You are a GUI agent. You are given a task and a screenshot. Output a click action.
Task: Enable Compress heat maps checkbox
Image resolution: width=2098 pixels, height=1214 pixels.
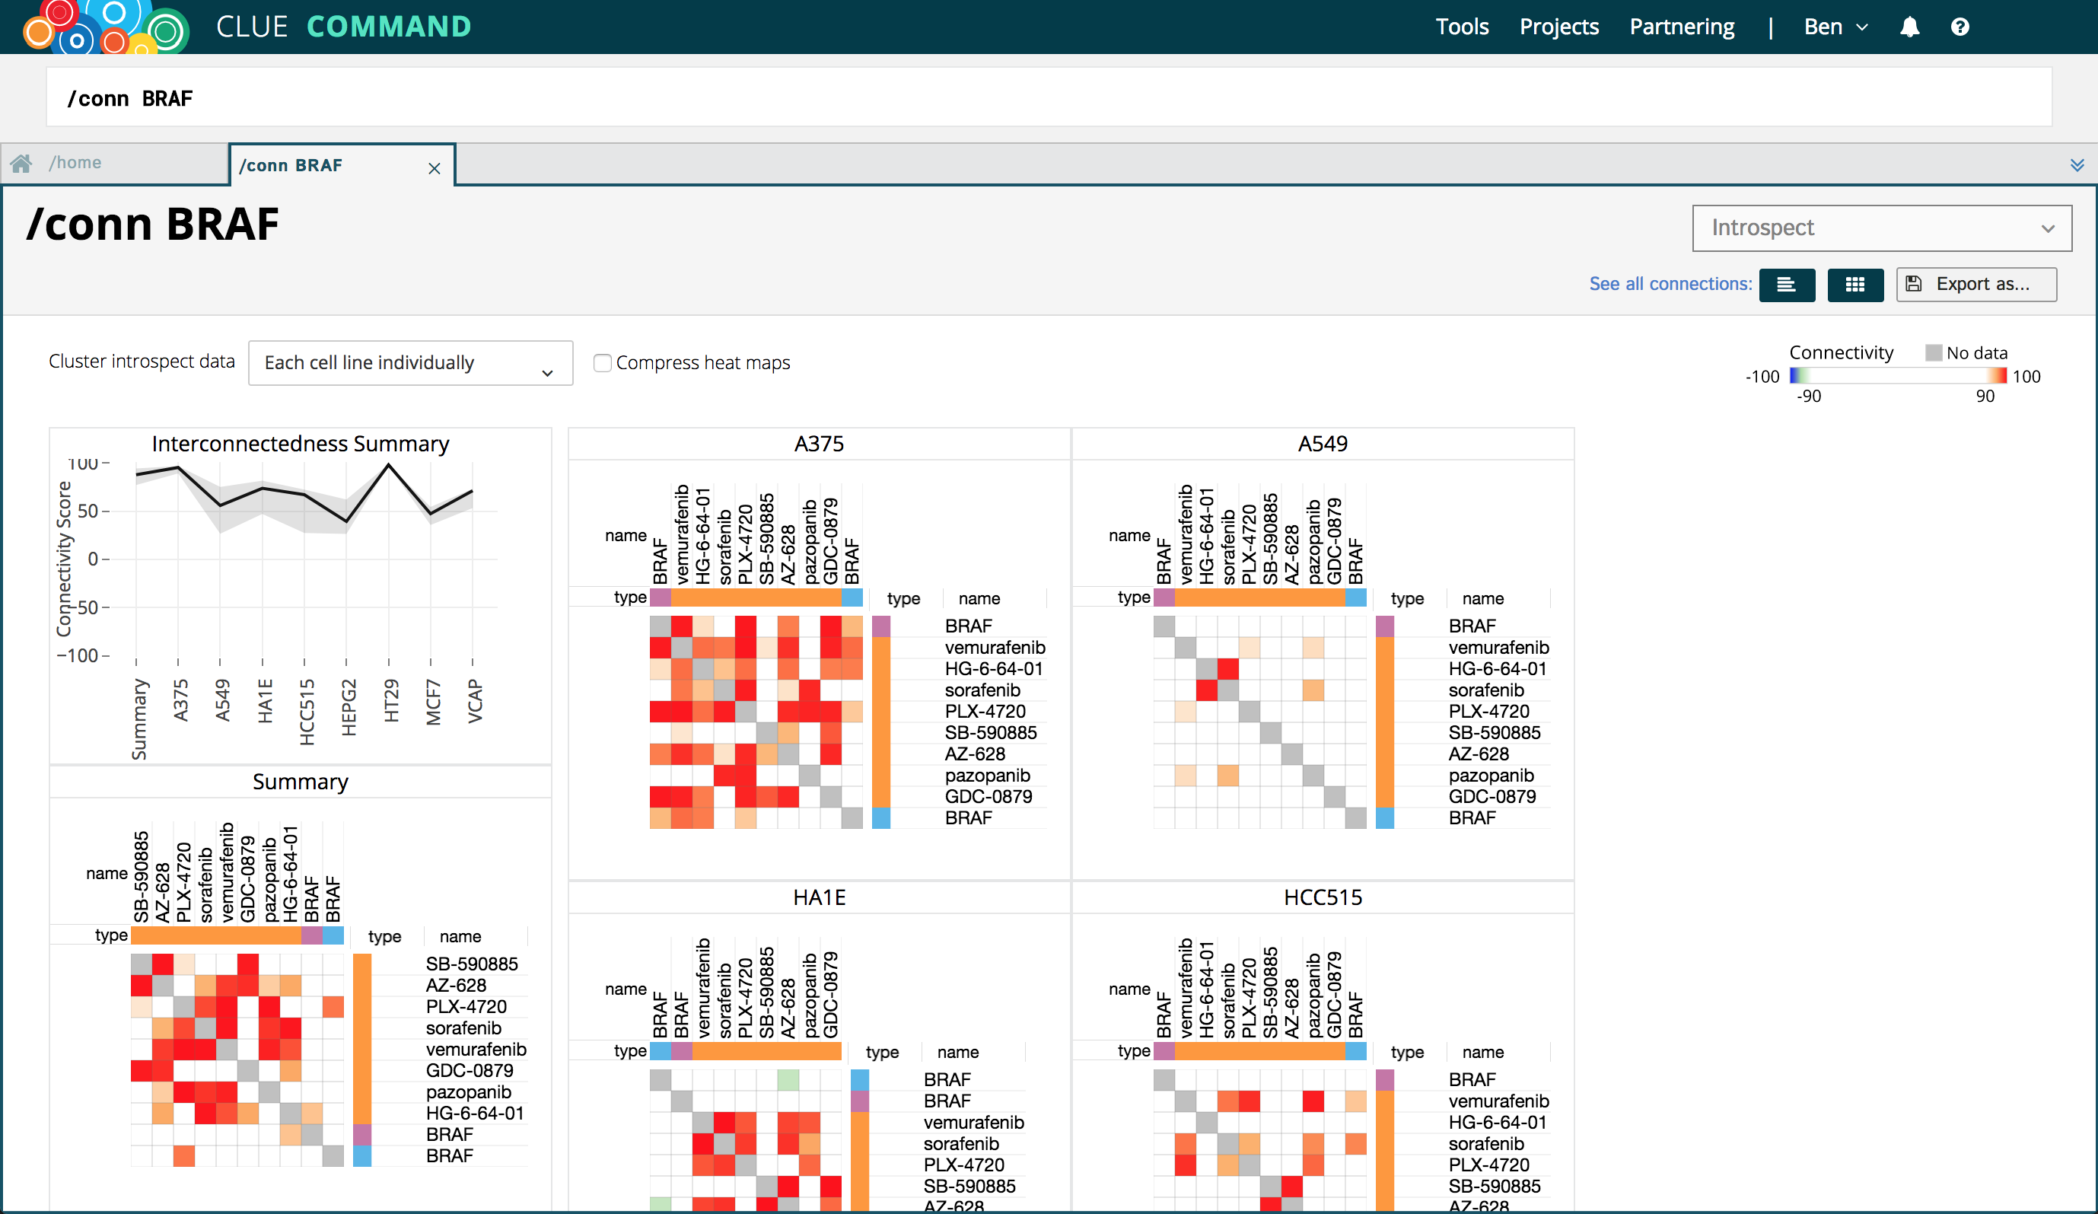[x=603, y=363]
